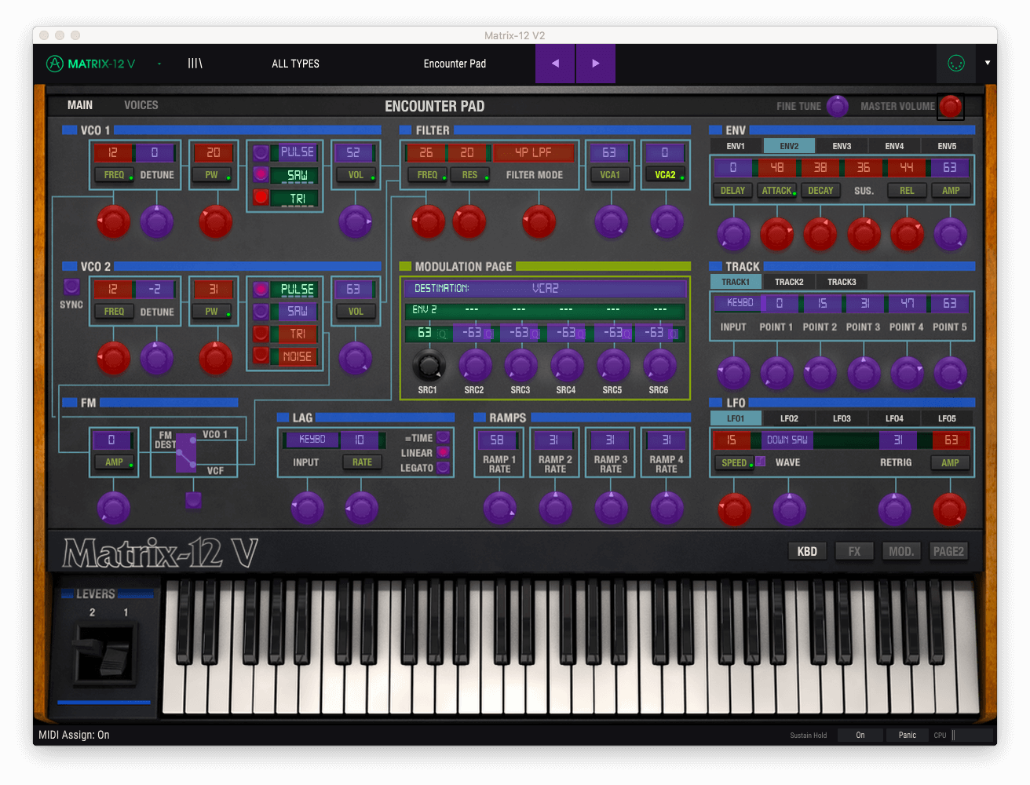
Task: Click the VCA1 purple knob
Action: coord(612,222)
